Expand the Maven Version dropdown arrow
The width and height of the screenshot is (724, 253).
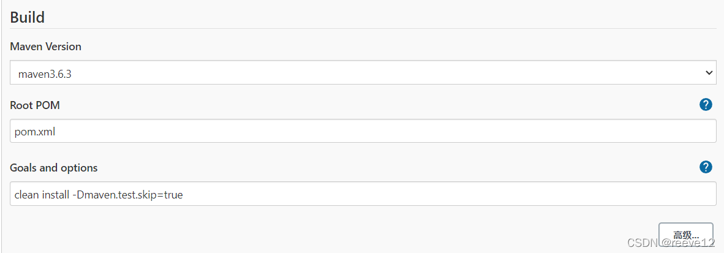point(709,73)
